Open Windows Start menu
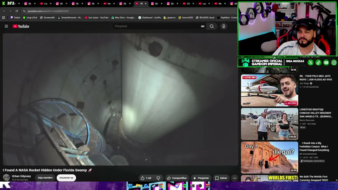This screenshot has width=338, height=190. click(x=130, y=186)
